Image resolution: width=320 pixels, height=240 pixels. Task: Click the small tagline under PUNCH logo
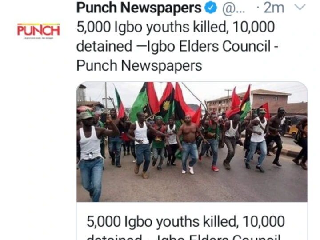point(39,38)
